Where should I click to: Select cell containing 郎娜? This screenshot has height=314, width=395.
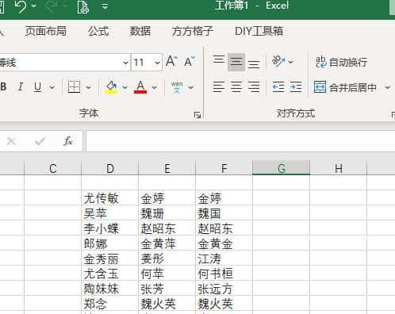(110, 243)
